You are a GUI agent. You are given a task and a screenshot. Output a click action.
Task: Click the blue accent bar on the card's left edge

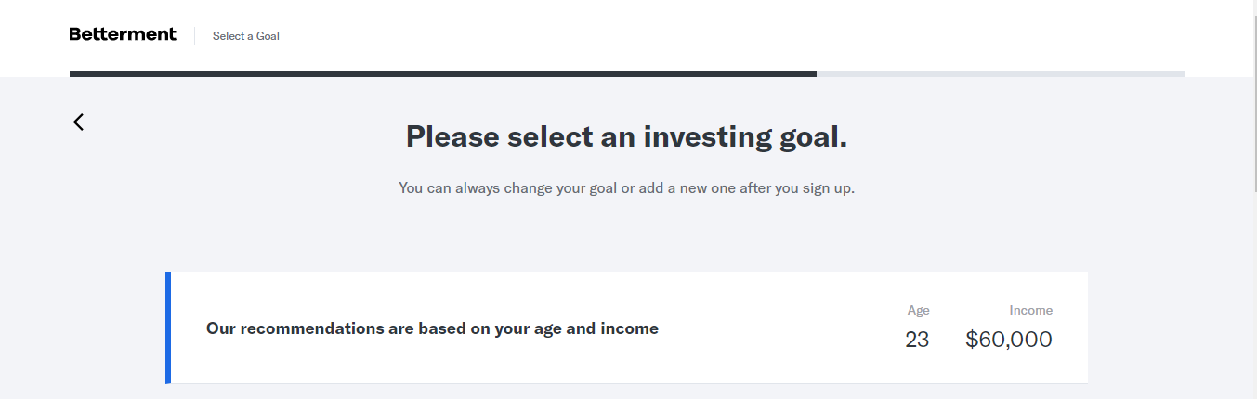[x=168, y=328]
